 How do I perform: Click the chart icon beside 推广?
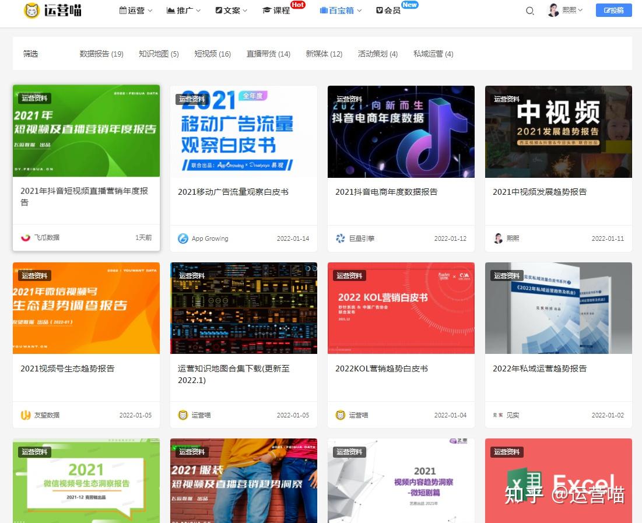171,10
